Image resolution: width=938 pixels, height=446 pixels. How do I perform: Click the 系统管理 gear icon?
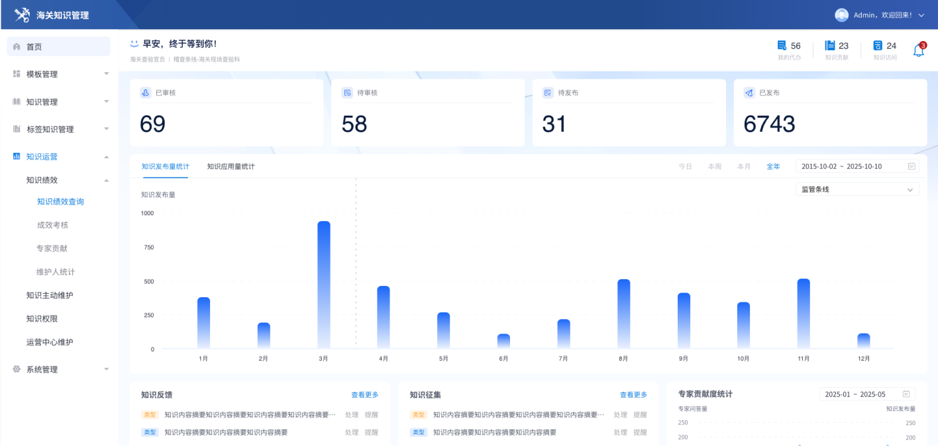pos(17,369)
